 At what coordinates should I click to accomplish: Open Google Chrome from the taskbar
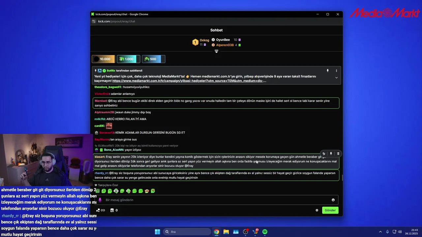pos(216,232)
